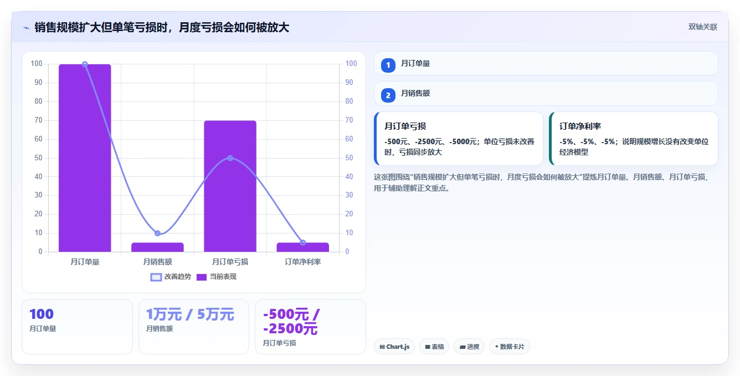Click the 双轴关联 label in header
Viewport: 740px width, 376px height.
(703, 27)
